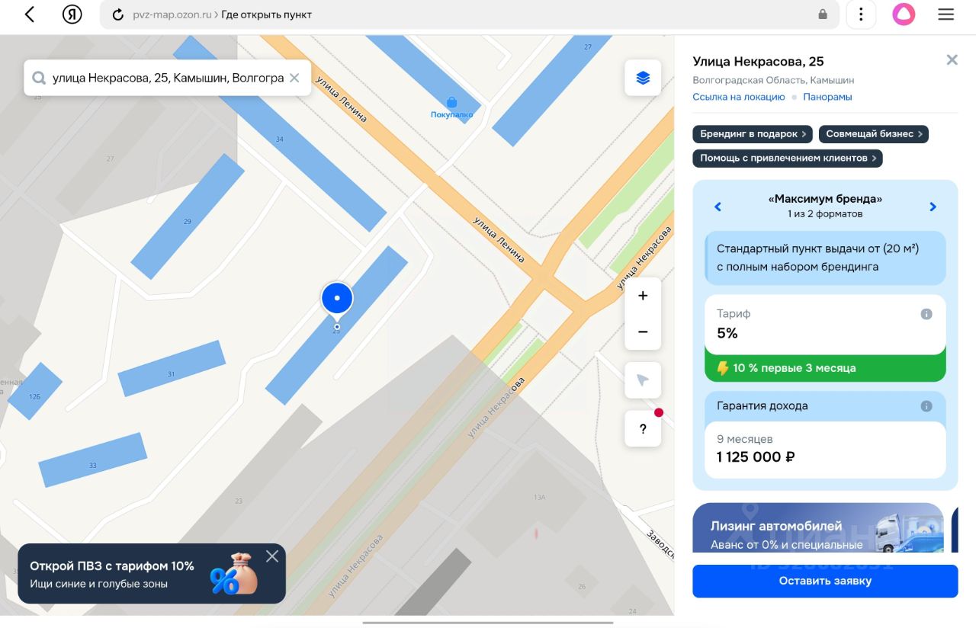Select building 29 on the map
Viewport: 976px width, 628px height.
[188, 216]
